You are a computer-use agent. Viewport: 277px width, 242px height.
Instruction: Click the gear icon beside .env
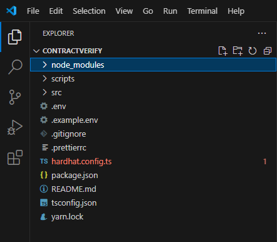[x=44, y=106]
